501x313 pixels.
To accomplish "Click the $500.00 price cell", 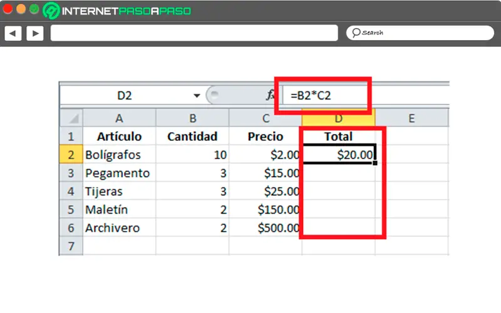I will point(266,228).
